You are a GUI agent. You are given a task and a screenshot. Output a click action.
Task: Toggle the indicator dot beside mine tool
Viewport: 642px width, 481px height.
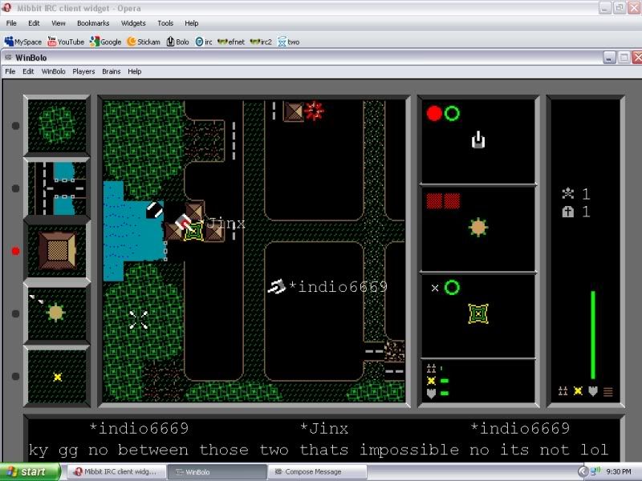pyautogui.click(x=15, y=376)
